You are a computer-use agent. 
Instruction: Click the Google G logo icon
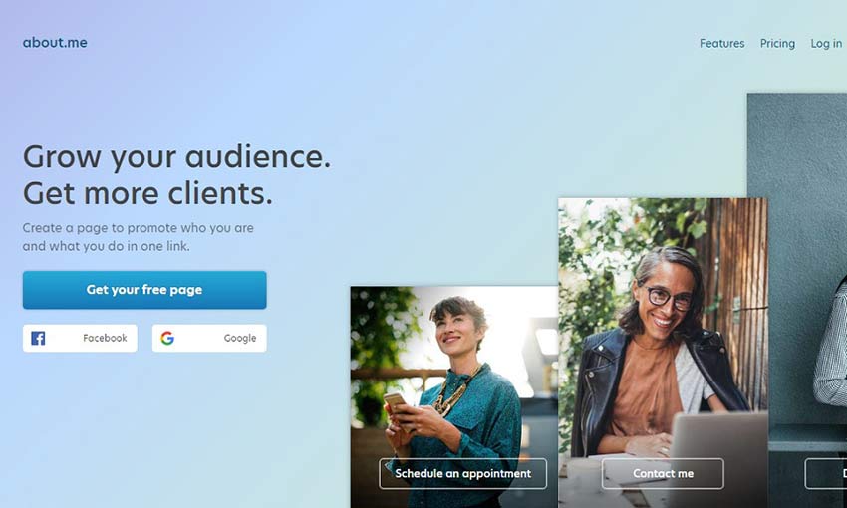167,338
